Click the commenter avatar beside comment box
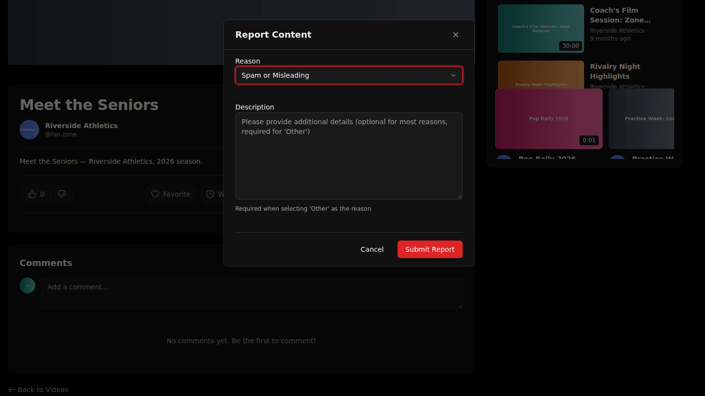 point(27,286)
